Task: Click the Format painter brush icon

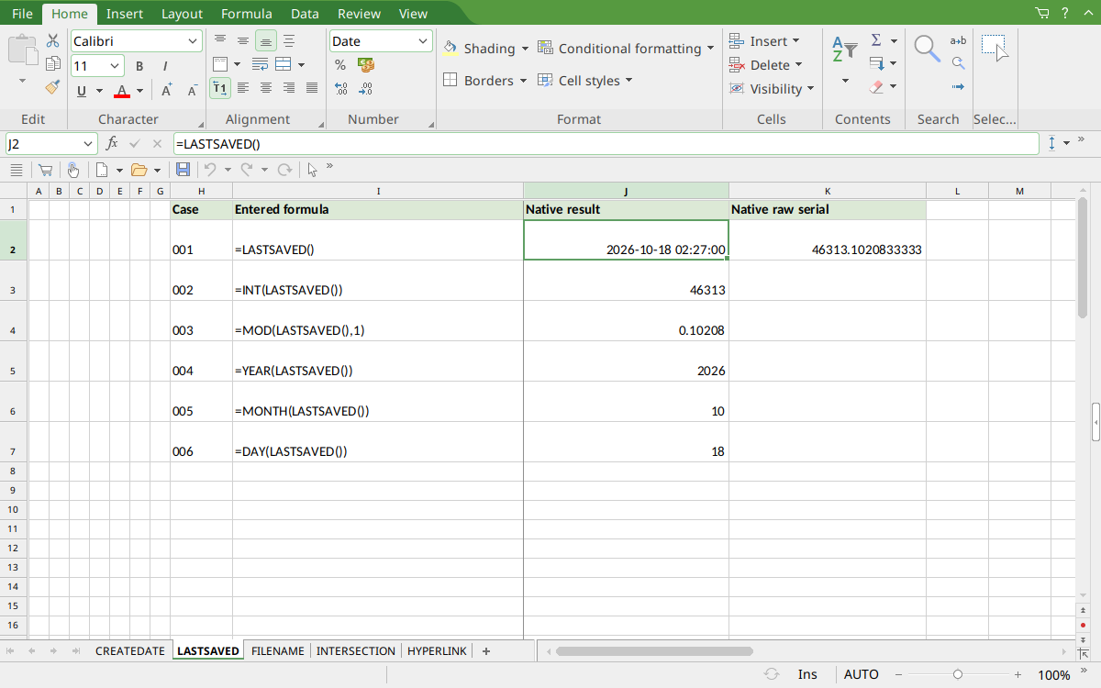Action: point(52,88)
